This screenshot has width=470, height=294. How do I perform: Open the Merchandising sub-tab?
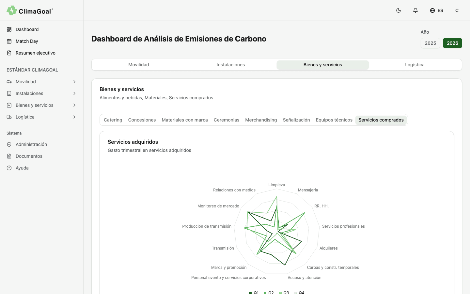coord(261,120)
